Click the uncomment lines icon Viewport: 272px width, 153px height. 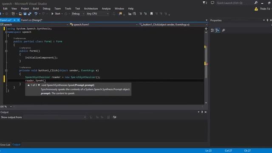coord(145,14)
